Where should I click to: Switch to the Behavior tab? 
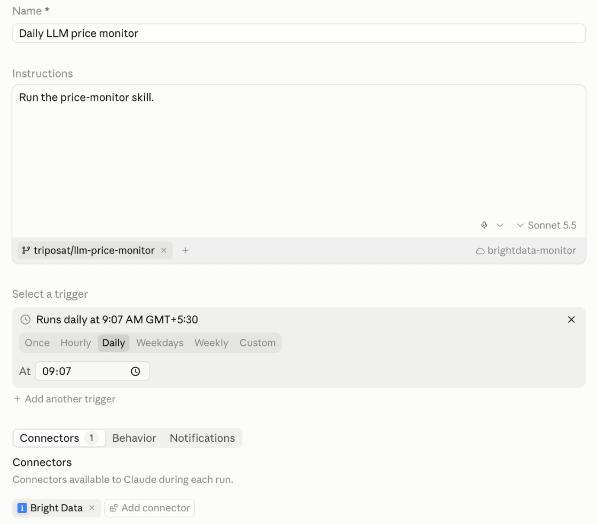(x=134, y=438)
